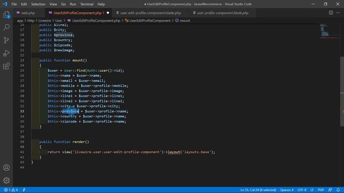Open the Terminal menu
This screenshot has width=344, height=193.
87,4
